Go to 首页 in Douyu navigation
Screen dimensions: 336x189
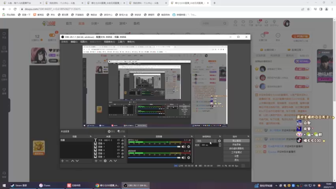69,24
